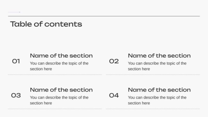The width and height of the screenshot is (208, 117).
Task: Click 'Name of the section' heading beside 02
Action: (159, 56)
